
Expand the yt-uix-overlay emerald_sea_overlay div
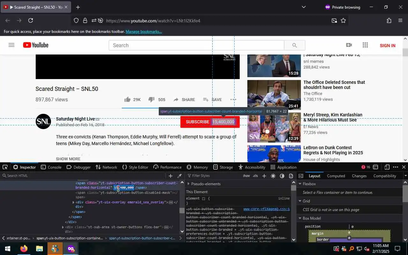(73, 202)
